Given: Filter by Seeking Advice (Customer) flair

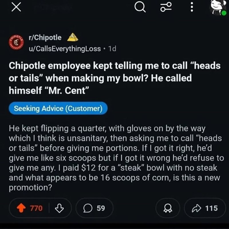Looking at the screenshot, I should click(x=58, y=109).
